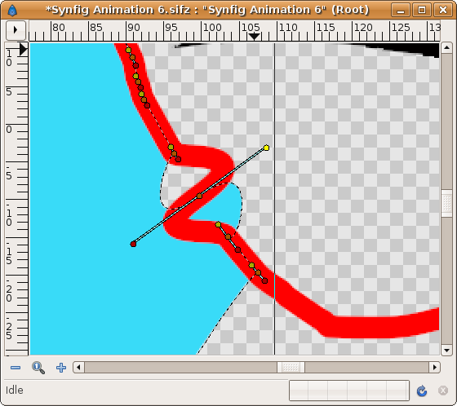Click horizontal scrollbar right arrow
Image resolution: width=457 pixels, height=406 pixels.
coord(434,367)
